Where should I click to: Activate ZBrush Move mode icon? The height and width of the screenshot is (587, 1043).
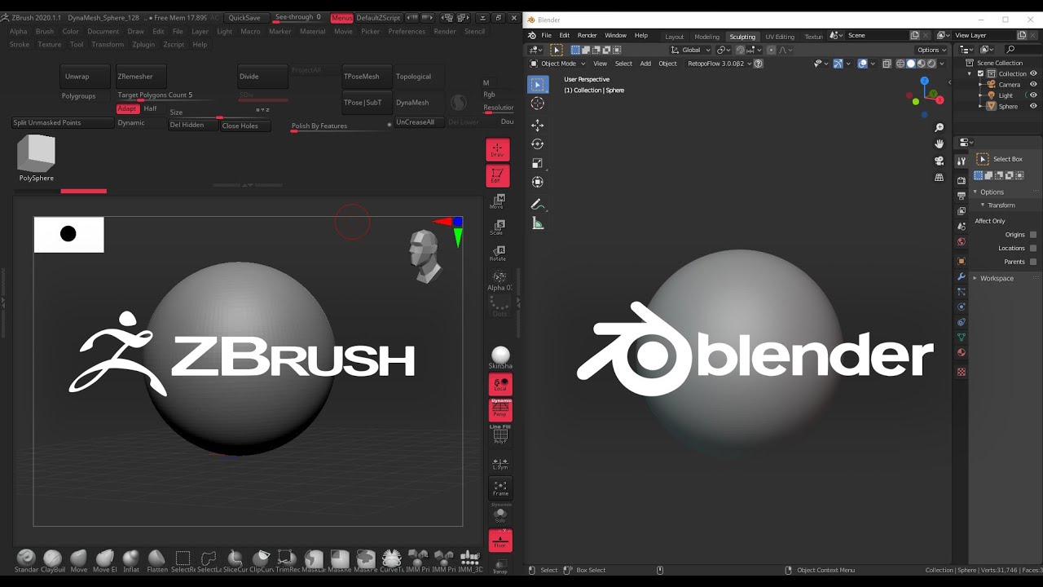coord(499,201)
